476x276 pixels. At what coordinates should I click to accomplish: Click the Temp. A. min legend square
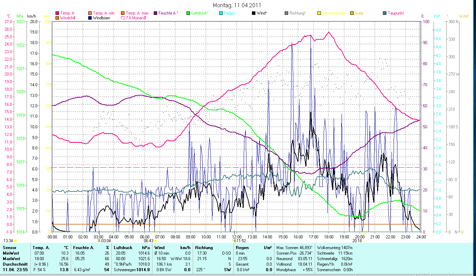point(90,13)
